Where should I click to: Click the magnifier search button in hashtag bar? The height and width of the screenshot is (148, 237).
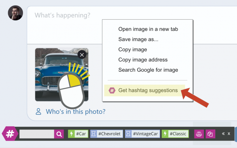pyautogui.click(x=59, y=134)
